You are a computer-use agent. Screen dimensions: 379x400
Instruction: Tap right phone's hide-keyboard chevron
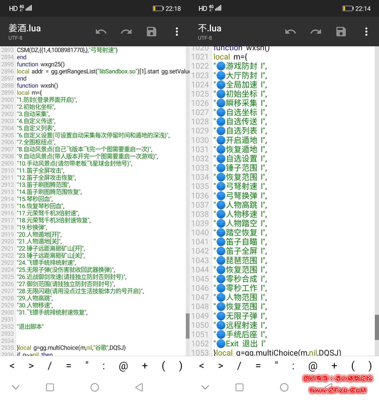205,387
